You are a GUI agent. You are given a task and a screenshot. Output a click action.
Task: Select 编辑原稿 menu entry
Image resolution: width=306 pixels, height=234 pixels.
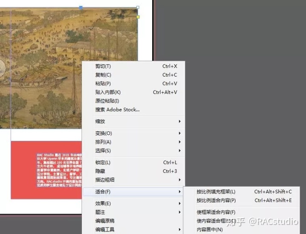pyautogui.click(x=134, y=221)
